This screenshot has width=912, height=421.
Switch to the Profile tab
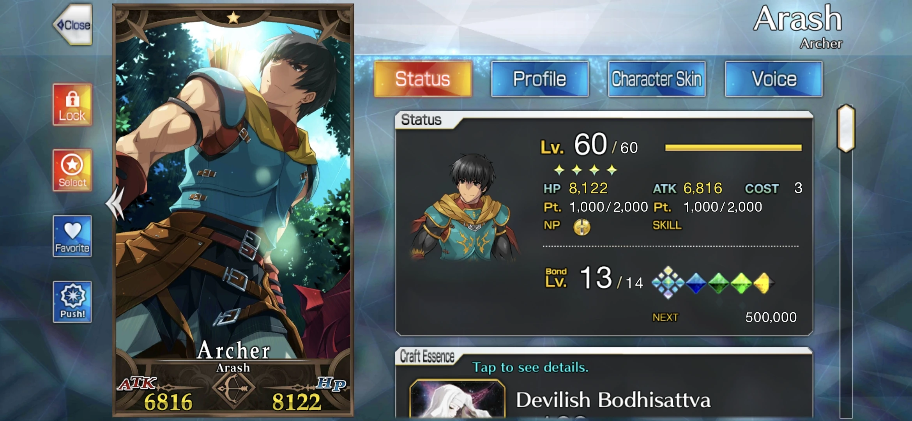tap(540, 79)
